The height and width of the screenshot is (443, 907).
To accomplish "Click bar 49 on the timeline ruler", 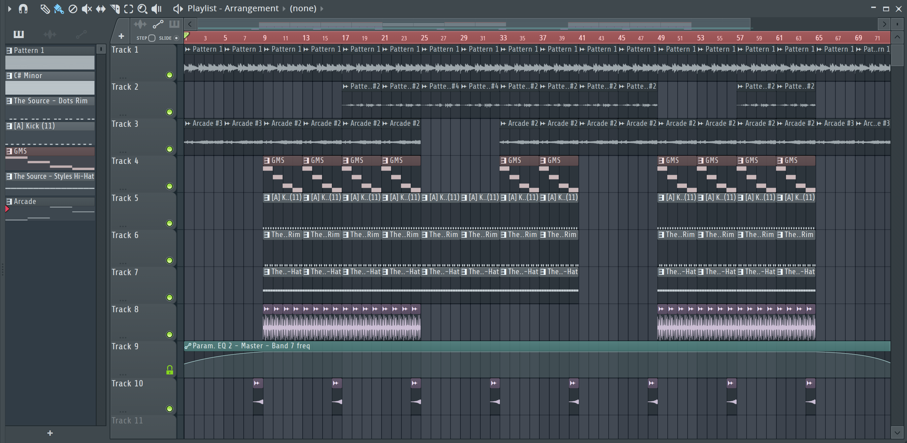I will coord(661,38).
